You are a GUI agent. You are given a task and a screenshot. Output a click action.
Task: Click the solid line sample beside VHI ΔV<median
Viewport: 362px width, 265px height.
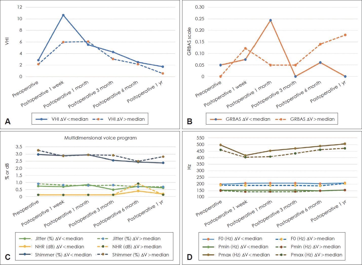click(42, 119)
